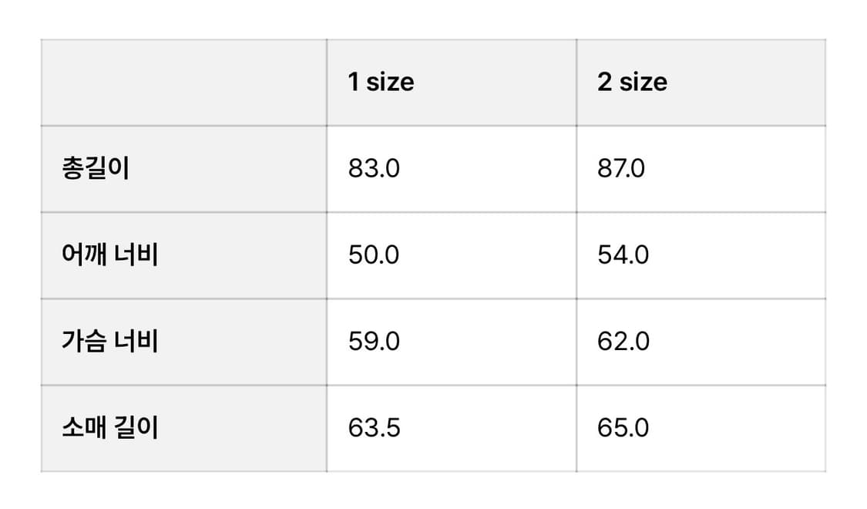Select the 65.0 value cell
The width and height of the screenshot is (867, 509).
click(623, 427)
